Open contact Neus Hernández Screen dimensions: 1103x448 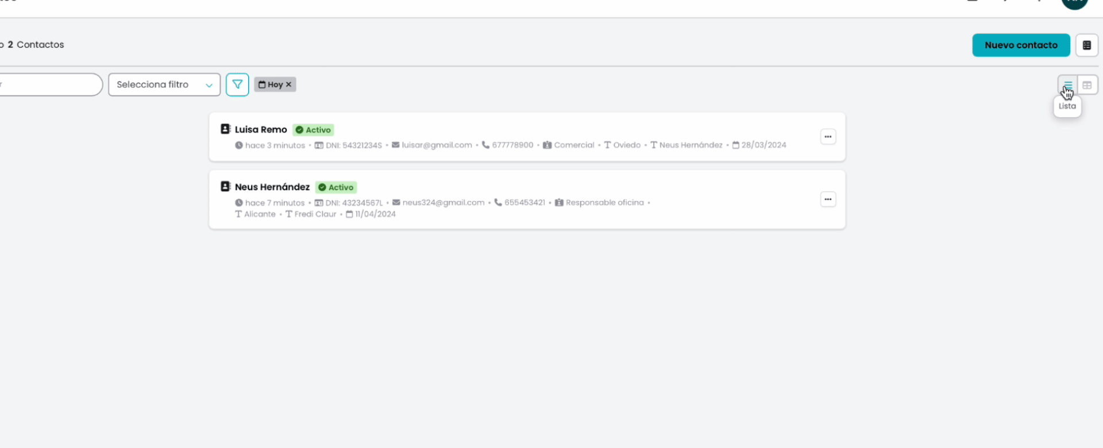click(x=272, y=187)
